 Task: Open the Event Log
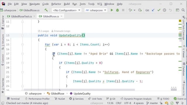pos(180,99)
